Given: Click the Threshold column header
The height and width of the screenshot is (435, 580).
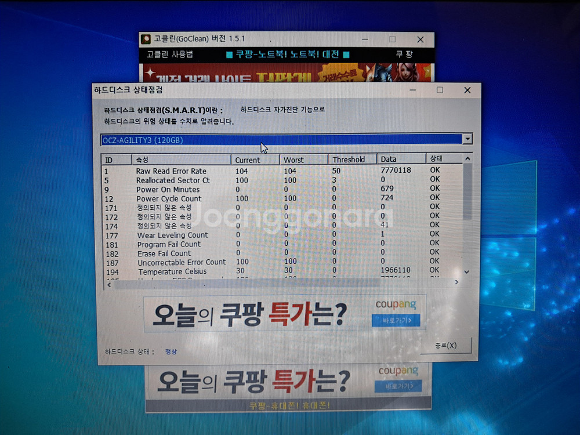Looking at the screenshot, I should click(x=352, y=159).
